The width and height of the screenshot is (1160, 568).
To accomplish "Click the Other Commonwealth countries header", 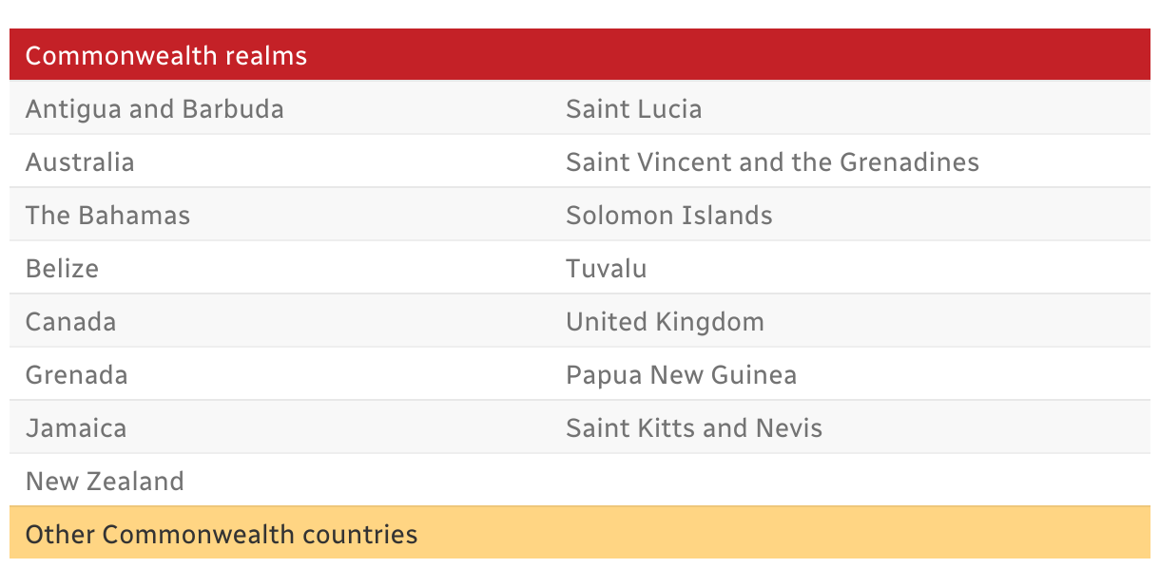I will (x=222, y=534).
